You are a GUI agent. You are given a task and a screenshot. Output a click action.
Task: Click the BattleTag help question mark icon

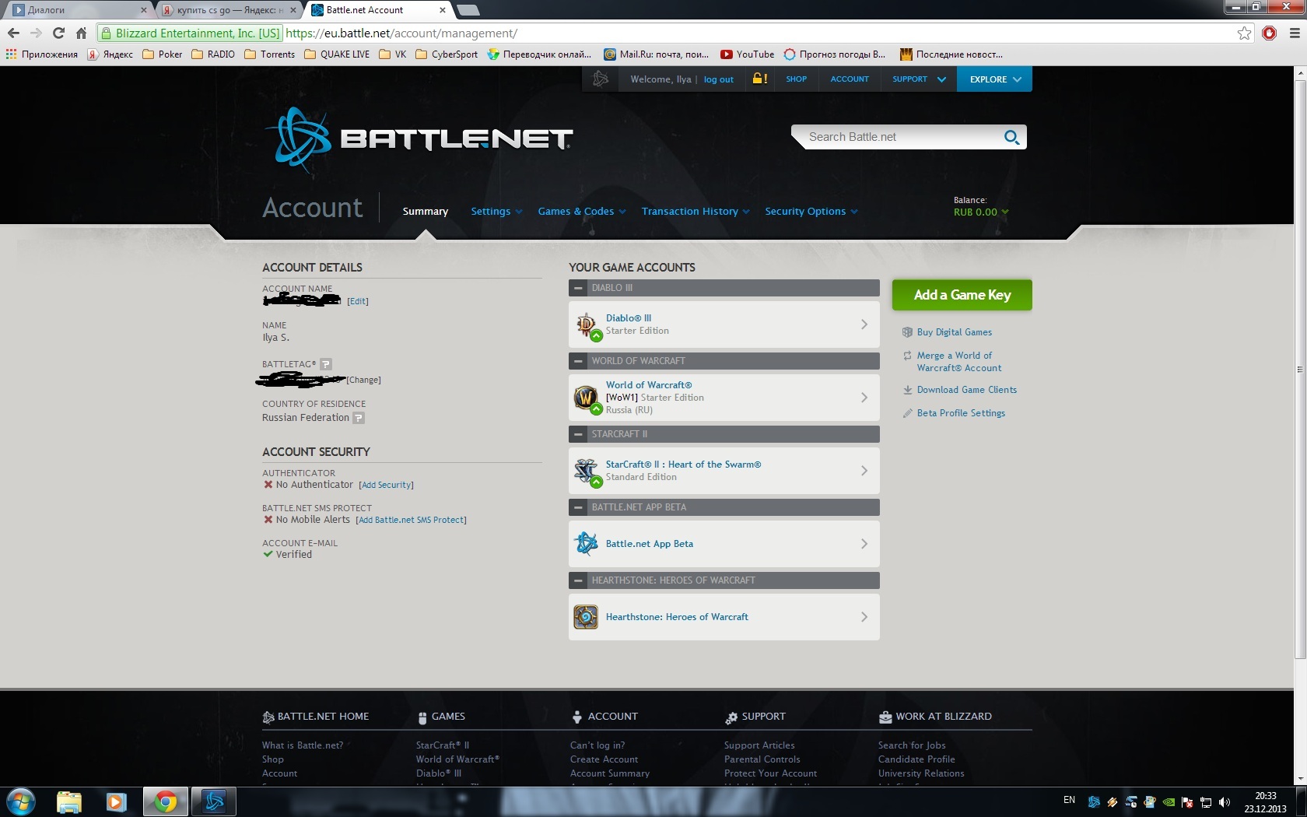tap(326, 364)
